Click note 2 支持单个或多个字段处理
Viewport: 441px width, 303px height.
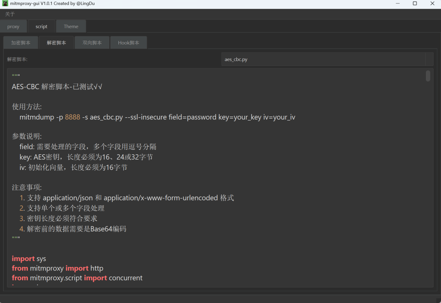62,208
